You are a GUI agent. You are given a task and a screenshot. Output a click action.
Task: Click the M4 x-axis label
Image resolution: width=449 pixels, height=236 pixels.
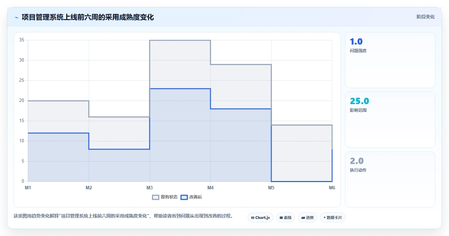210,188
